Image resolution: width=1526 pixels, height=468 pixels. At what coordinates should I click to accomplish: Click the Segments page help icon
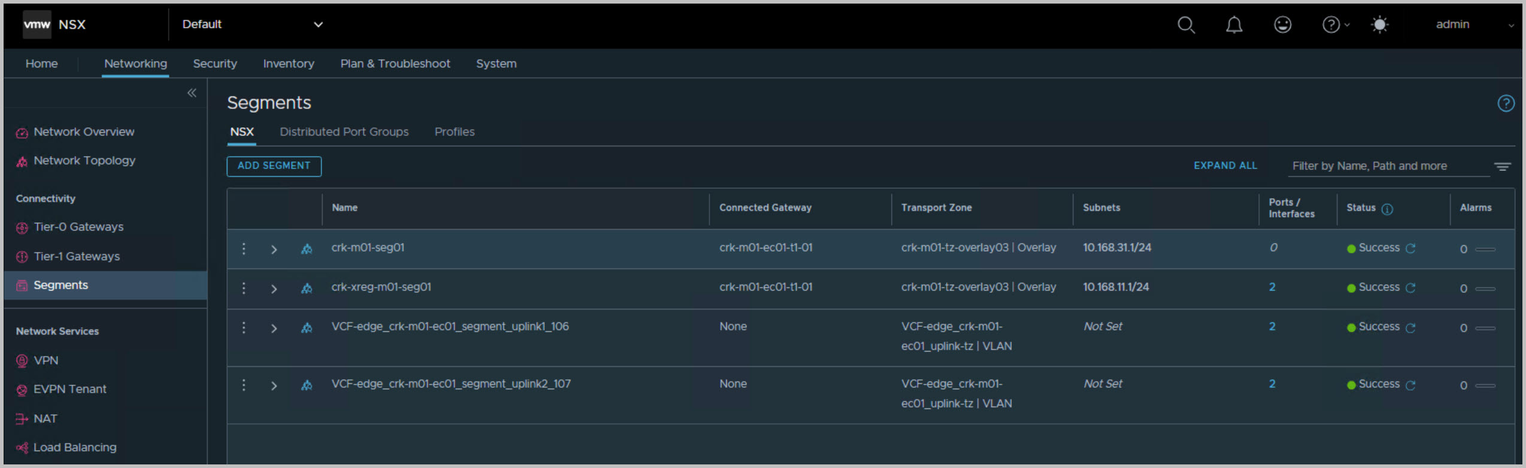pos(1506,103)
